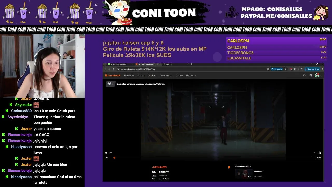The image size is (332, 187).
Task: Click the E53 – Engrane episode title
Action: coord(160,172)
